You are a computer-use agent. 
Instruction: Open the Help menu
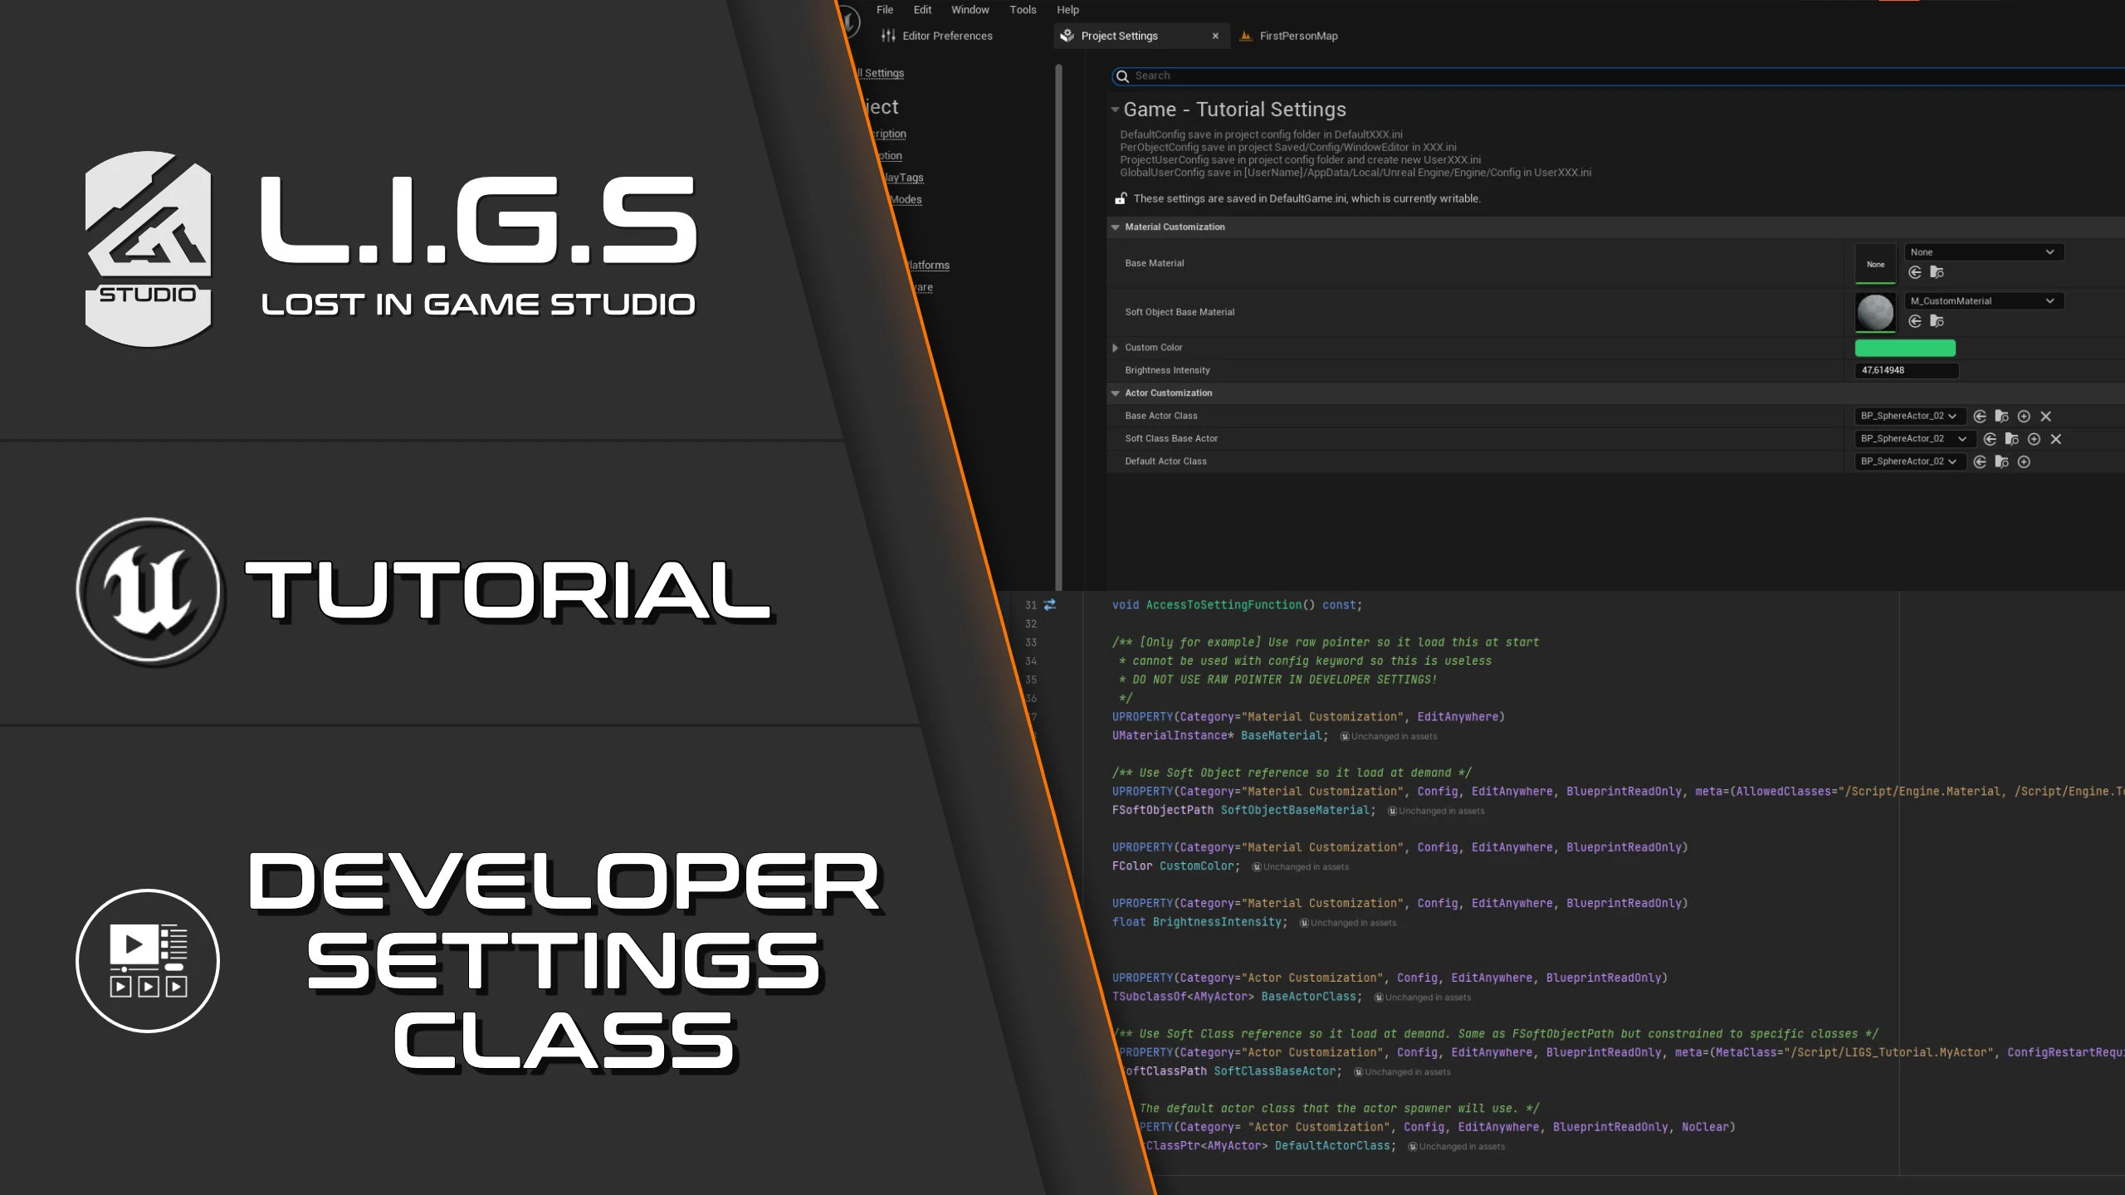click(1067, 10)
